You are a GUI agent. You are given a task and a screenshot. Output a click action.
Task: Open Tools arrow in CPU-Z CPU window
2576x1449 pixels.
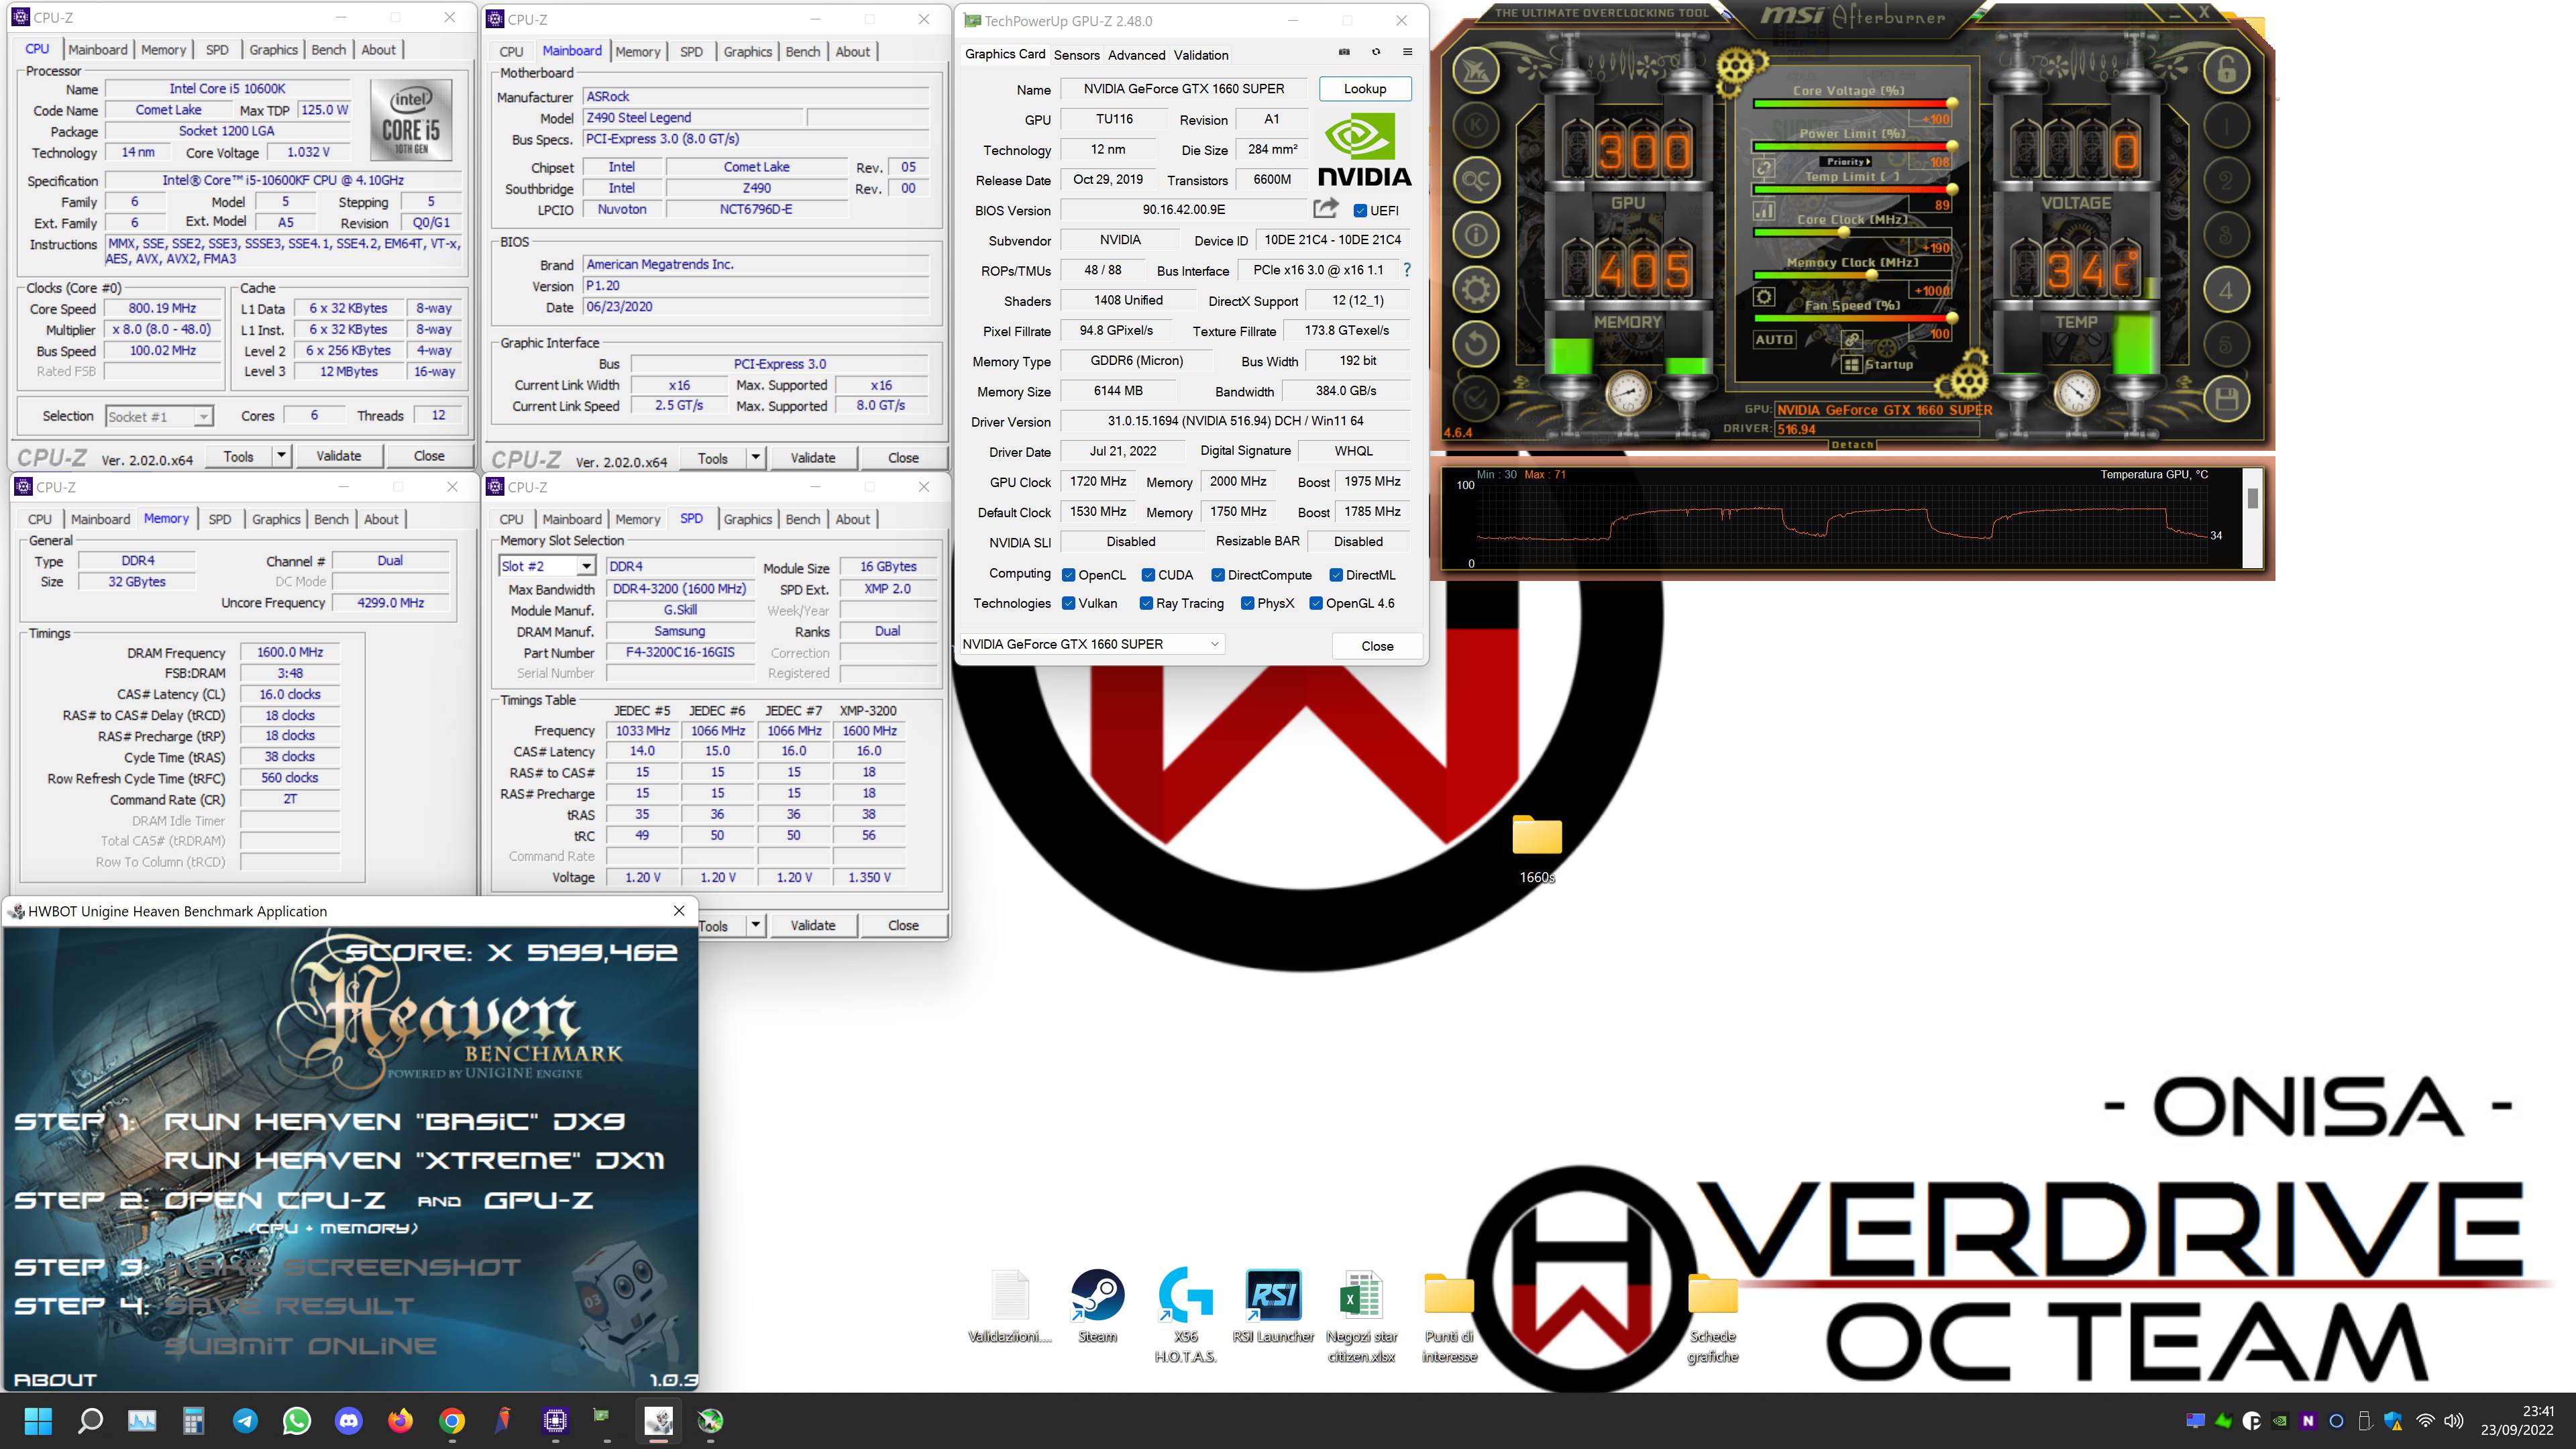pyautogui.click(x=281, y=456)
